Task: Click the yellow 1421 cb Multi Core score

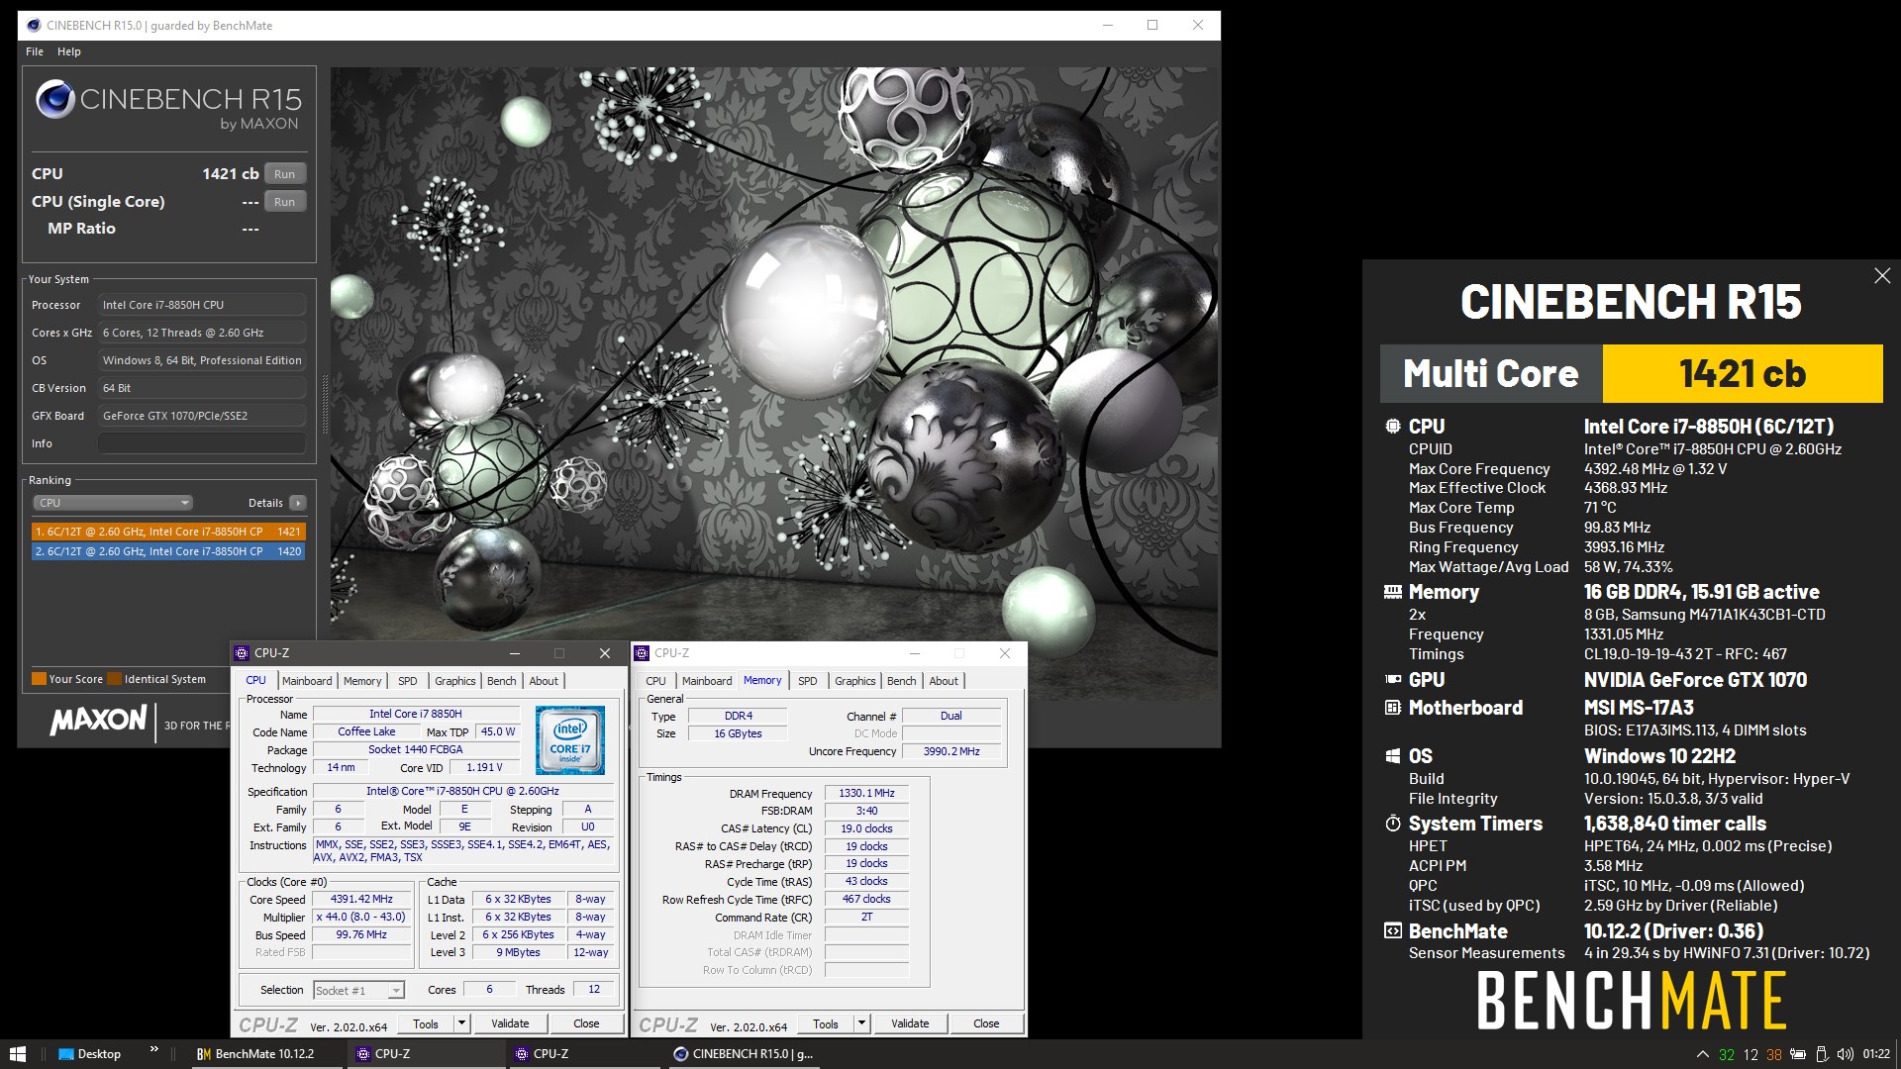Action: pos(1743,373)
